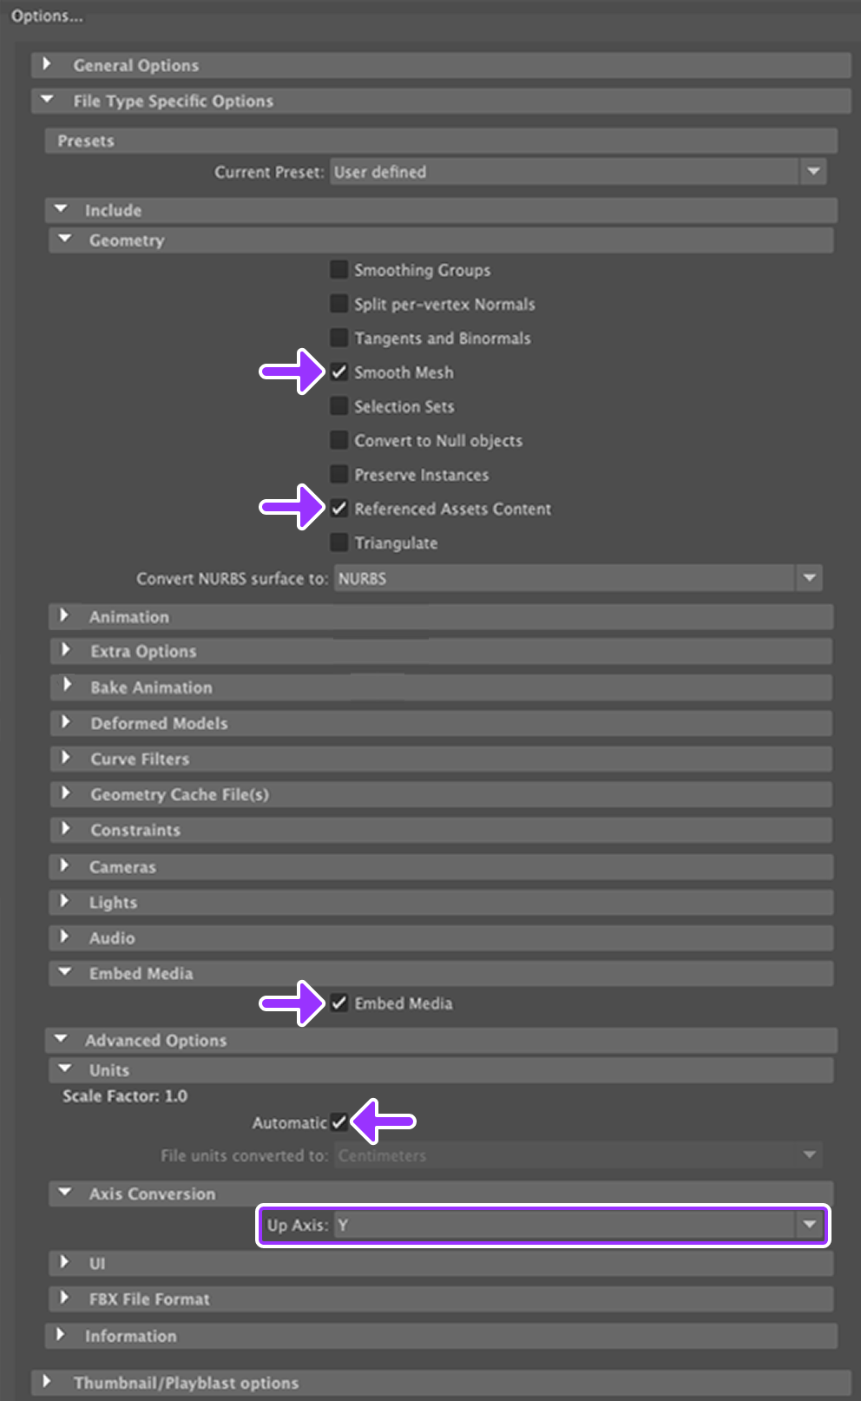This screenshot has width=861, height=1401.
Task: Expand the Cameras section
Action: point(441,866)
